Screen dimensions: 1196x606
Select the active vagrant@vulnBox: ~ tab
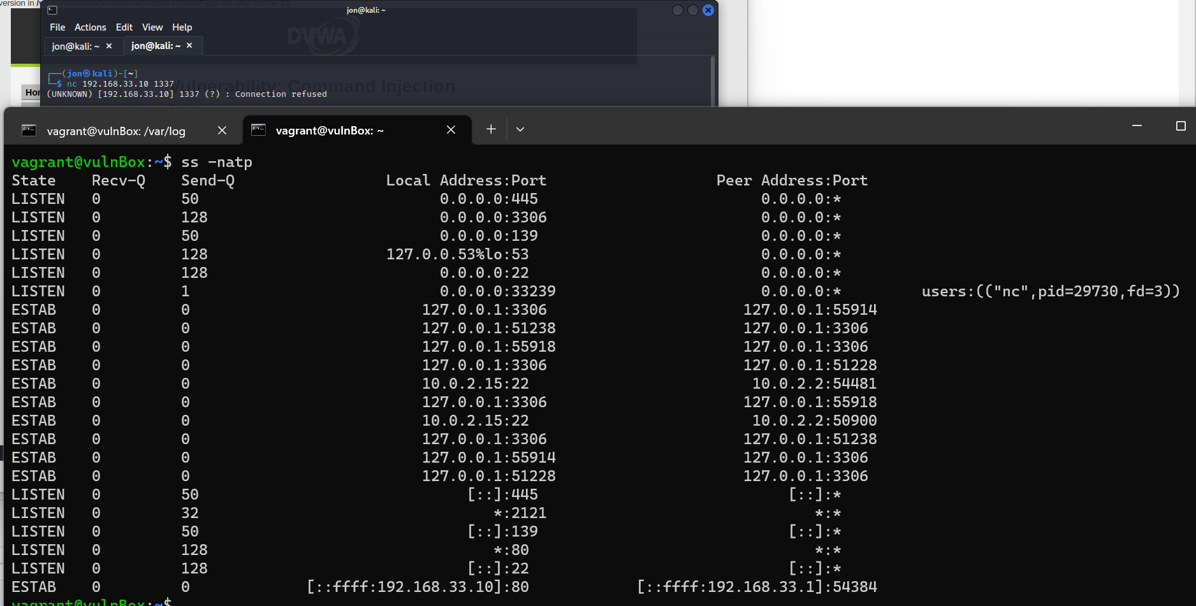coord(330,129)
